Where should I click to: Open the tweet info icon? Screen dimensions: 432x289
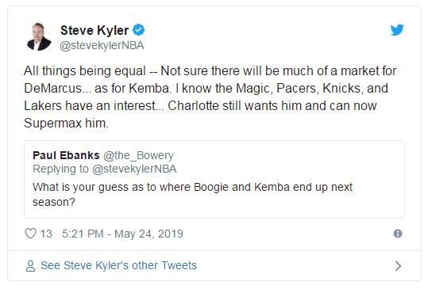click(398, 234)
